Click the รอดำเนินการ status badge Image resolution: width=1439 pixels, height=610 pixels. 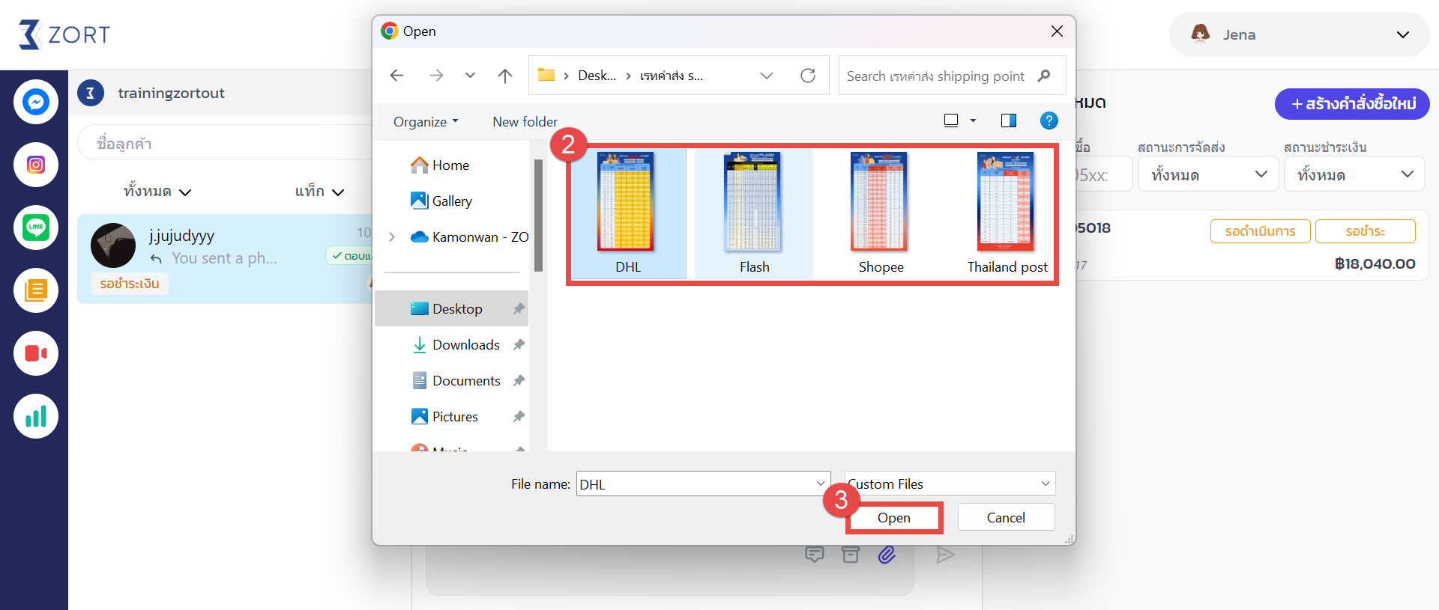tap(1261, 231)
